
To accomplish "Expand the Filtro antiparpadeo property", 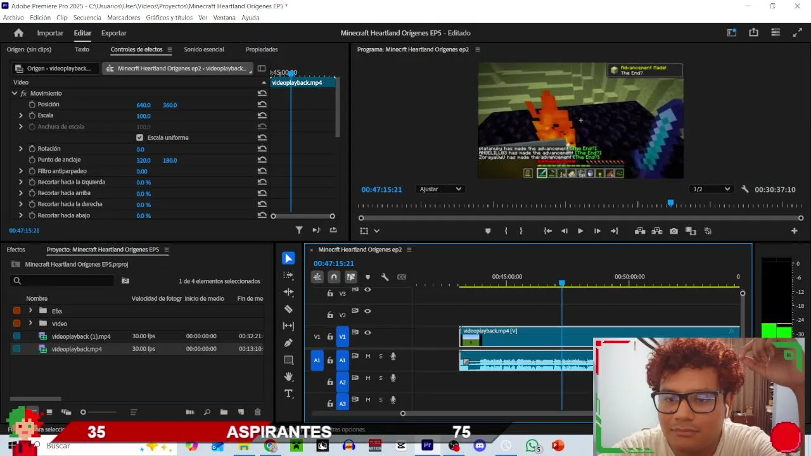I will [20, 171].
